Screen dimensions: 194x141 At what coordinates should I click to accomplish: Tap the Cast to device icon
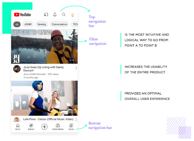46,15
